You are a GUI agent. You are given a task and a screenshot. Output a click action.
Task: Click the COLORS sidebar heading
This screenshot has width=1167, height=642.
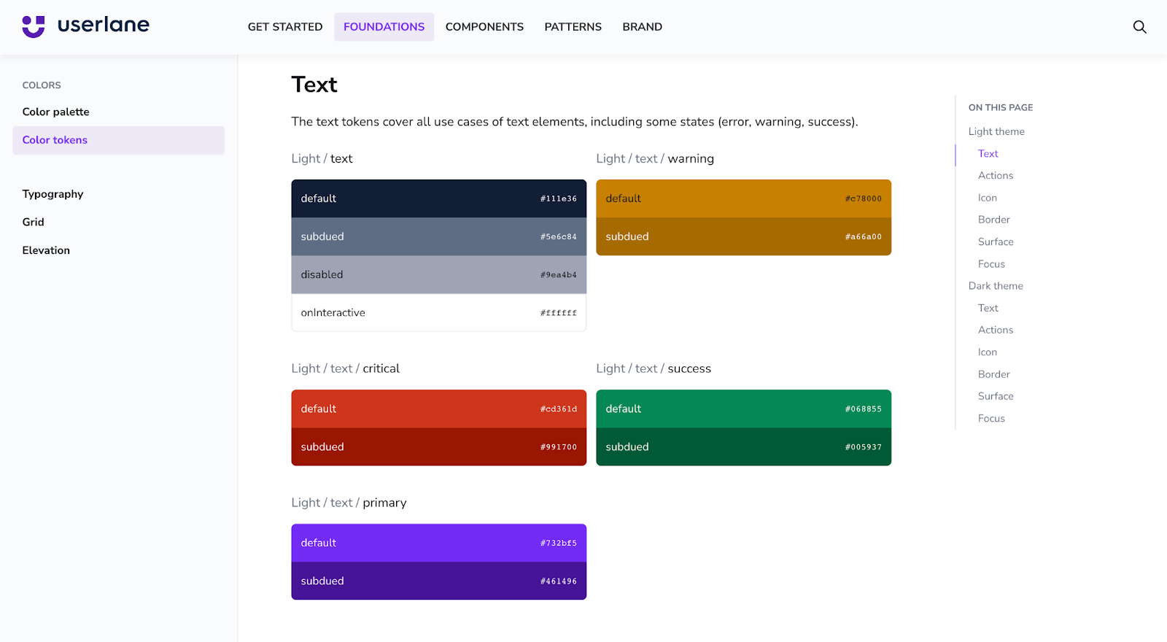click(42, 85)
